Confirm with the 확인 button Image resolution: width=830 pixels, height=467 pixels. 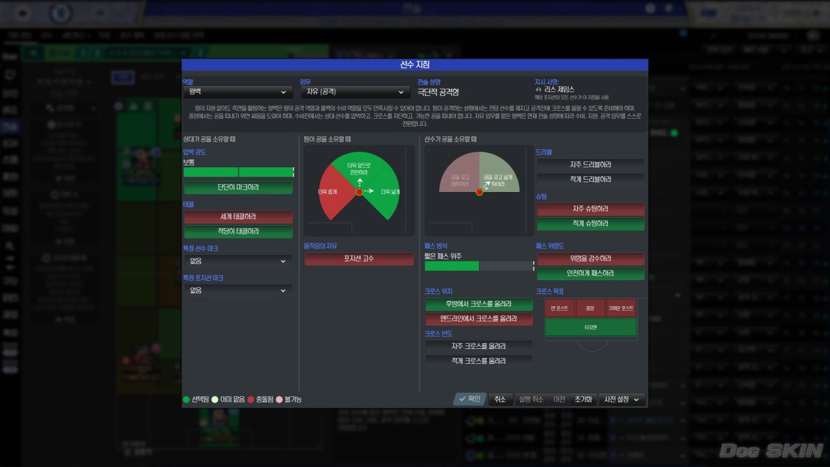click(x=469, y=400)
